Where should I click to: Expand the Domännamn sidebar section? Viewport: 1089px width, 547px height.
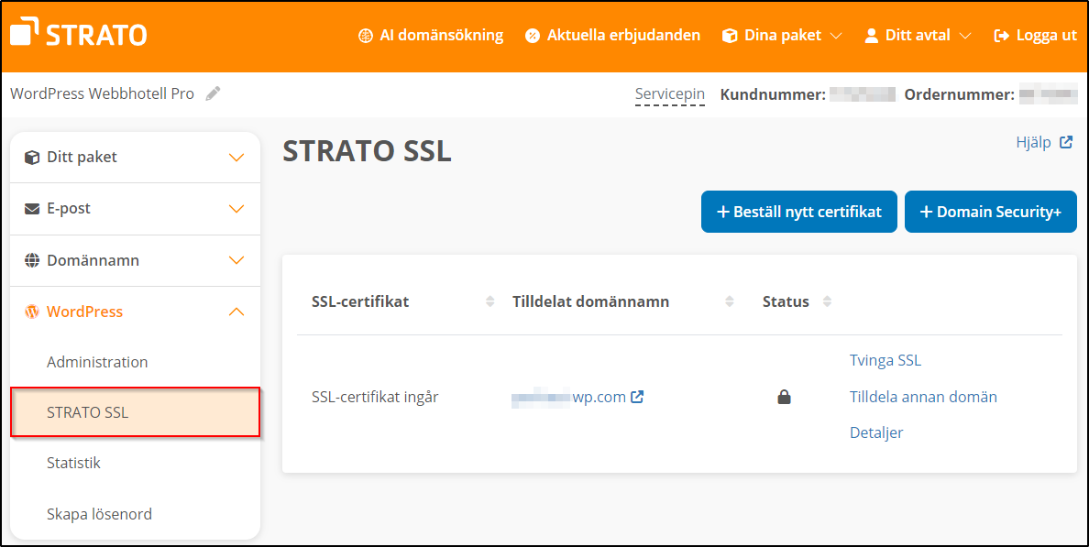click(x=236, y=260)
